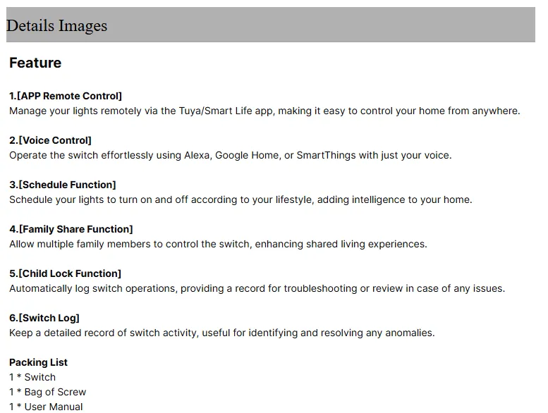Click the Details Images header bar

pos(270,25)
